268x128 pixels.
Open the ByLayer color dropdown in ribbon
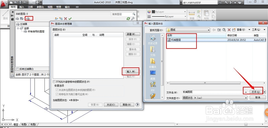pos(169,12)
